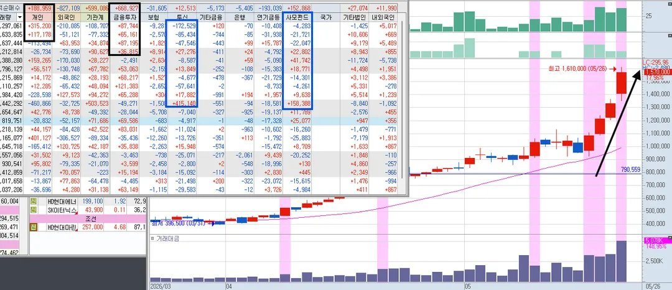The height and width of the screenshot is (290, 672).
Task: Click the +315,200 value in 개인 column
Action: 40,26
